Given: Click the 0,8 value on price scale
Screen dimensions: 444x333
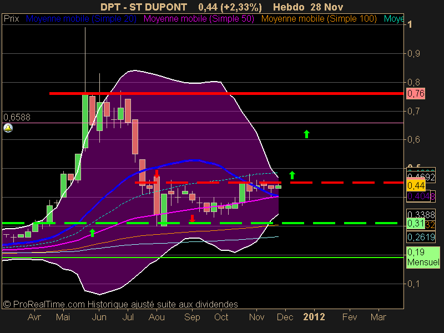Looking at the screenshot, I should [413, 82].
